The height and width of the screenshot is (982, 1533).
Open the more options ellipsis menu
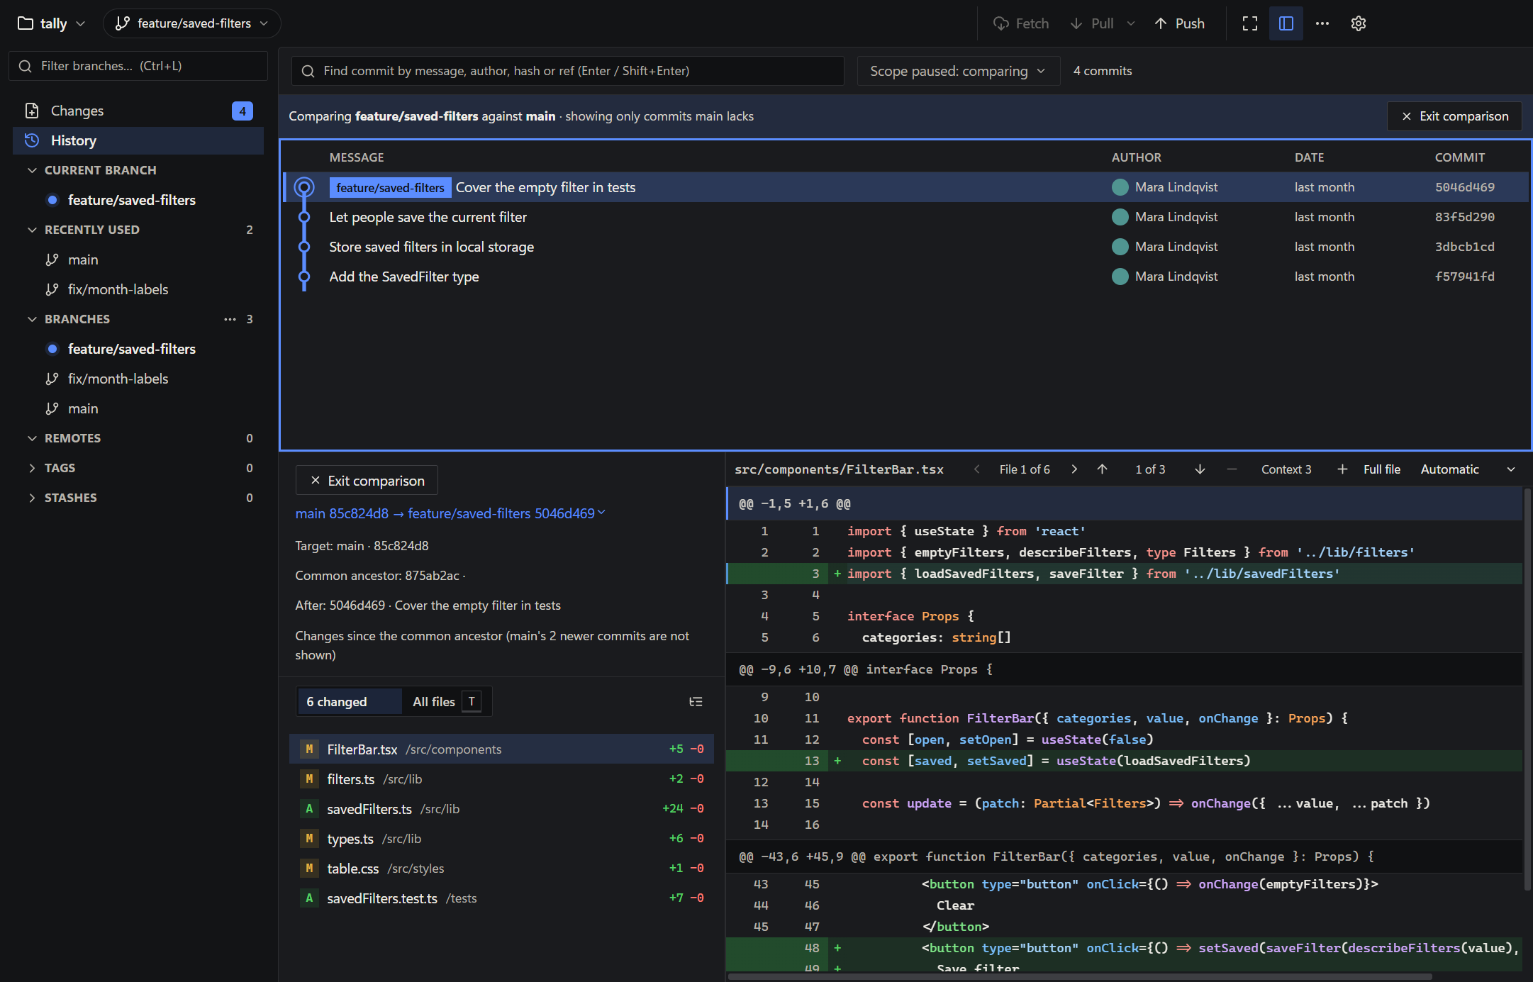[1322, 23]
